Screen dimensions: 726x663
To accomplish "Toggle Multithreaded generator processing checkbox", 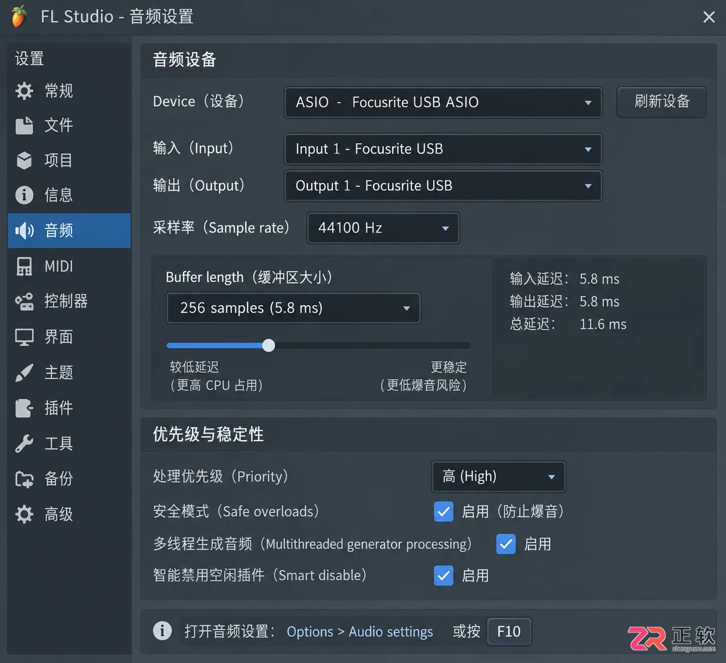I will pyautogui.click(x=506, y=544).
